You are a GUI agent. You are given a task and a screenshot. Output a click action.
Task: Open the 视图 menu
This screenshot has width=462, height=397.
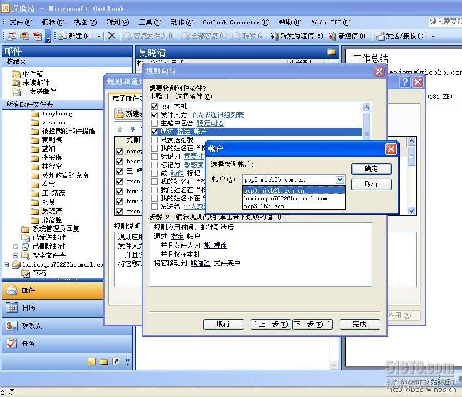coord(86,22)
